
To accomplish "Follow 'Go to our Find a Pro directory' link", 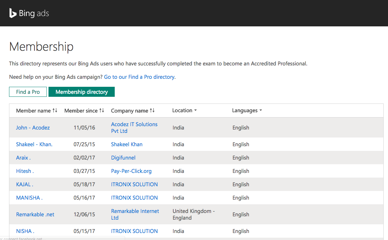I will pyautogui.click(x=139, y=77).
